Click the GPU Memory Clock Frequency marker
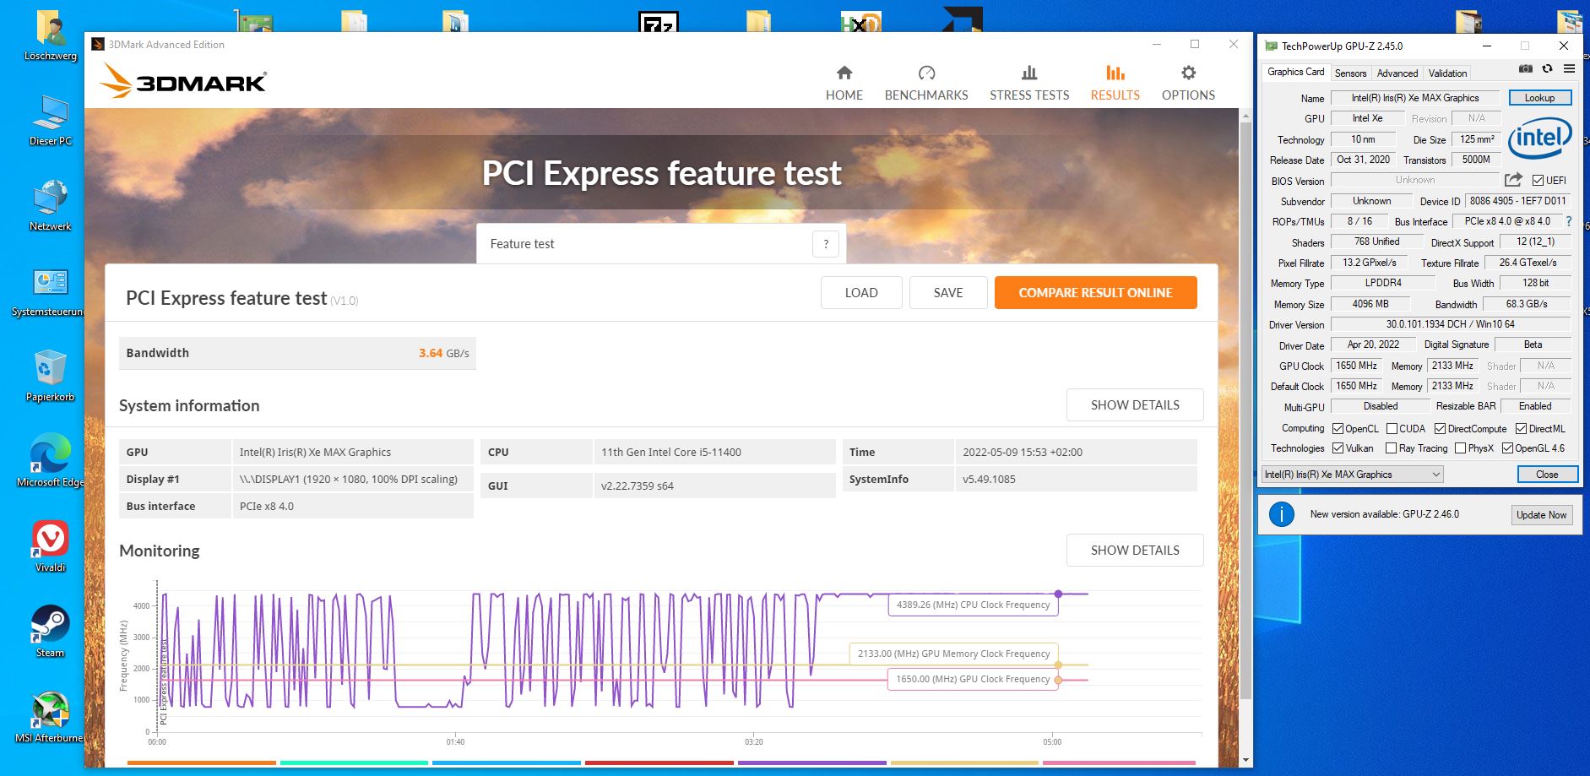The width and height of the screenshot is (1590, 776). tap(1058, 665)
